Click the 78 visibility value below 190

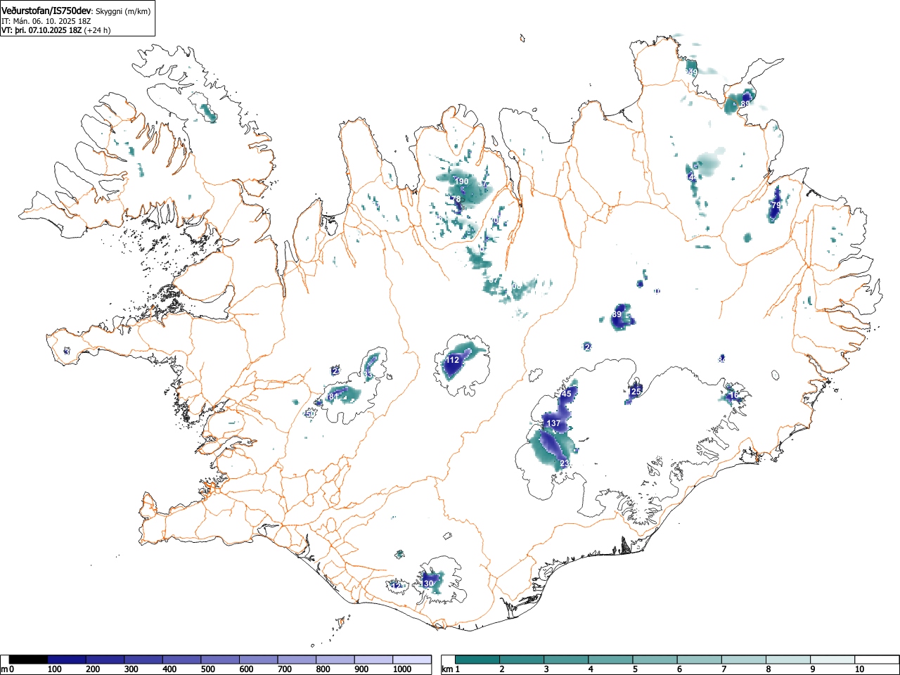click(456, 200)
